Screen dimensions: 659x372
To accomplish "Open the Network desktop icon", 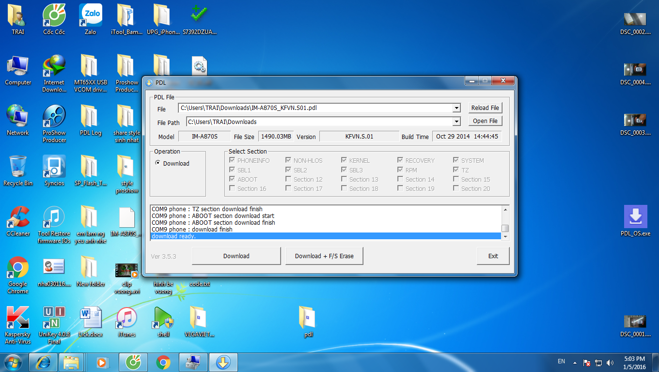I will pos(18,120).
